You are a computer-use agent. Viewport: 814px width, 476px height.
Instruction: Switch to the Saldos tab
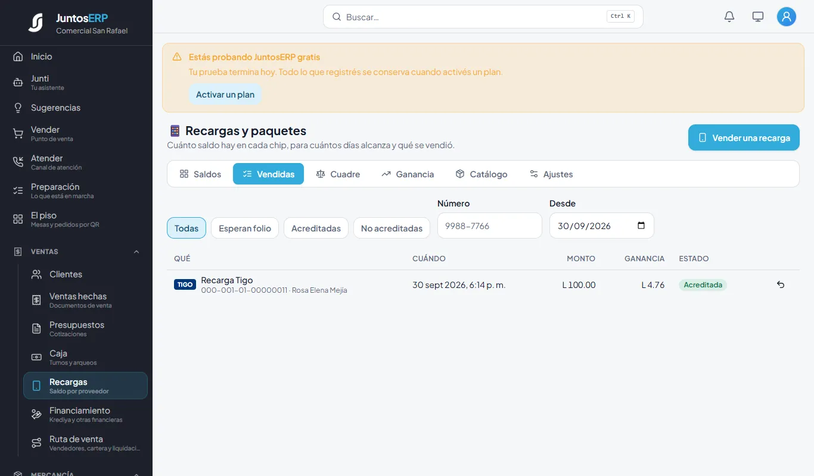[200, 174]
